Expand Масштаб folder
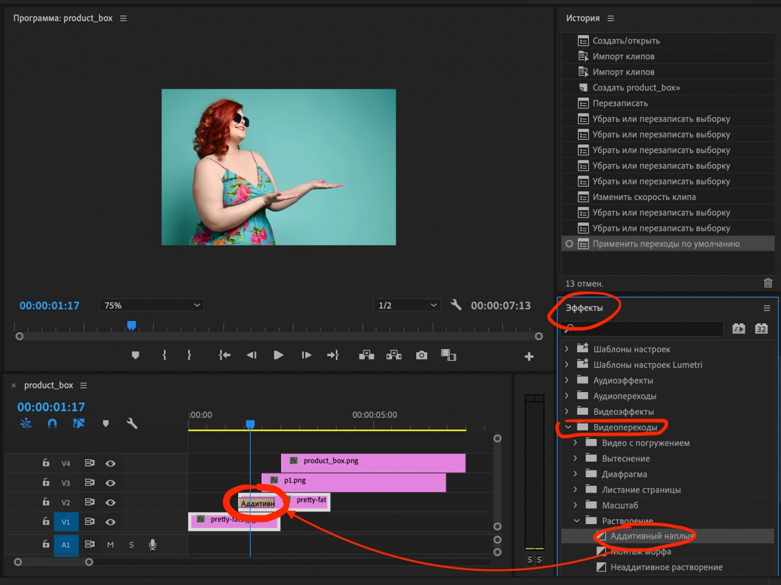This screenshot has width=781, height=585. (x=576, y=505)
